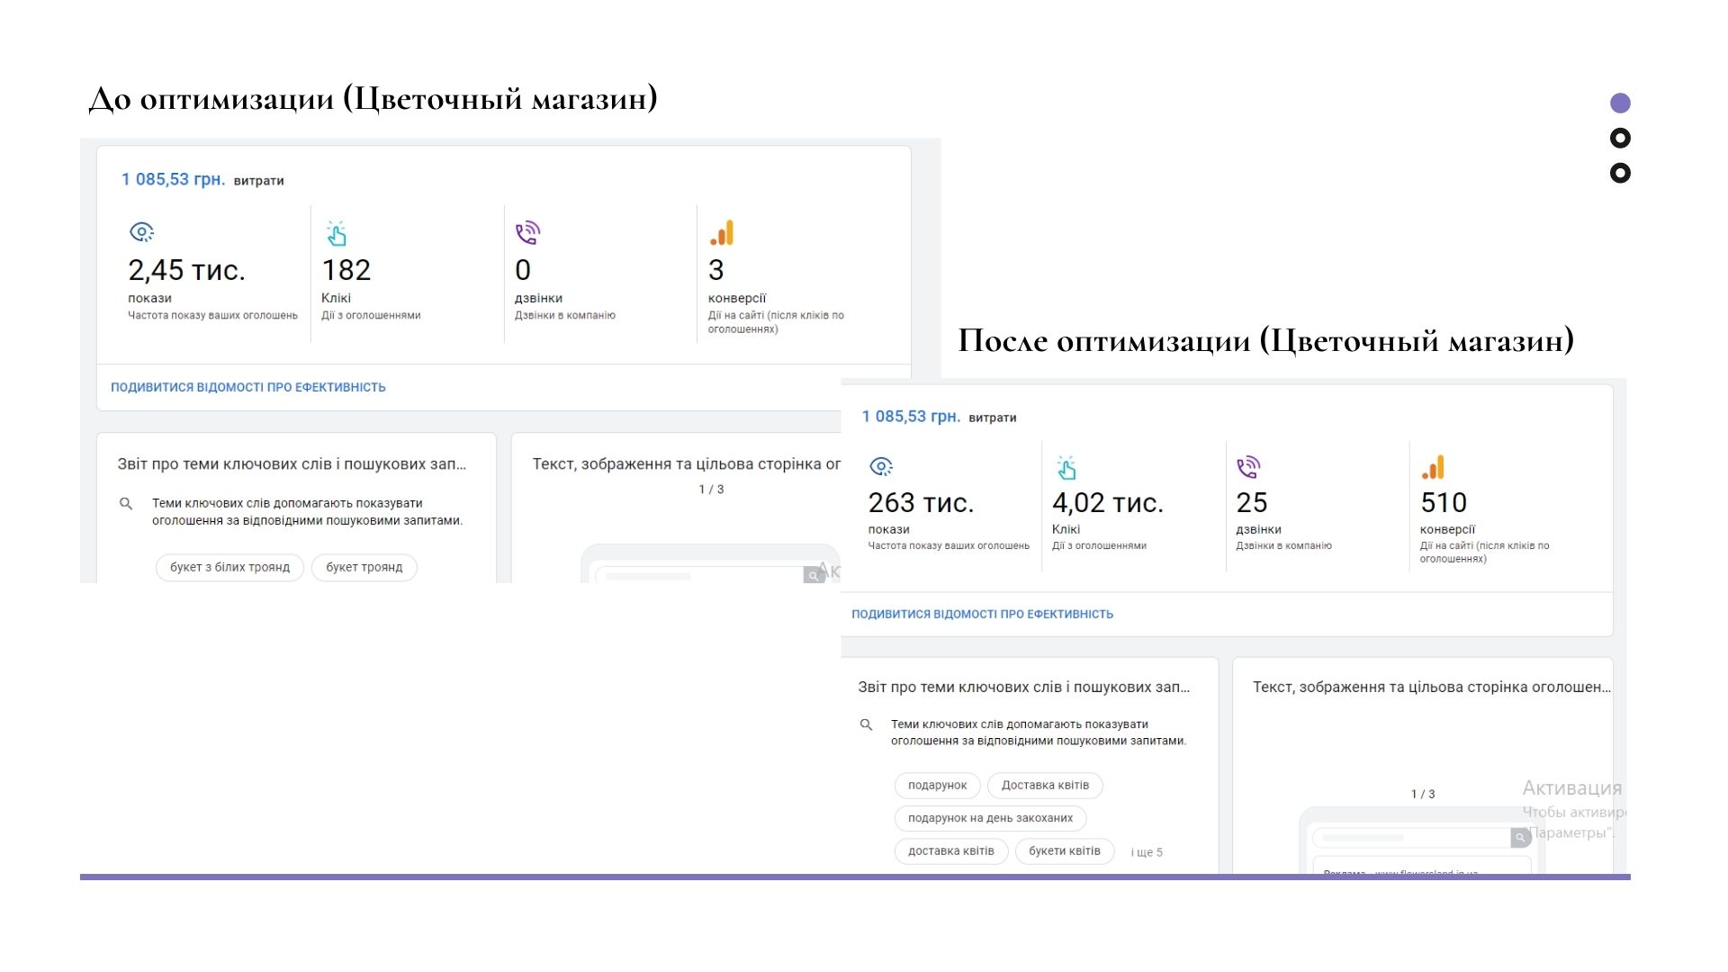Click the magnifier in the lower-right ad preview
The height and width of the screenshot is (972, 1728).
pyautogui.click(x=1520, y=838)
